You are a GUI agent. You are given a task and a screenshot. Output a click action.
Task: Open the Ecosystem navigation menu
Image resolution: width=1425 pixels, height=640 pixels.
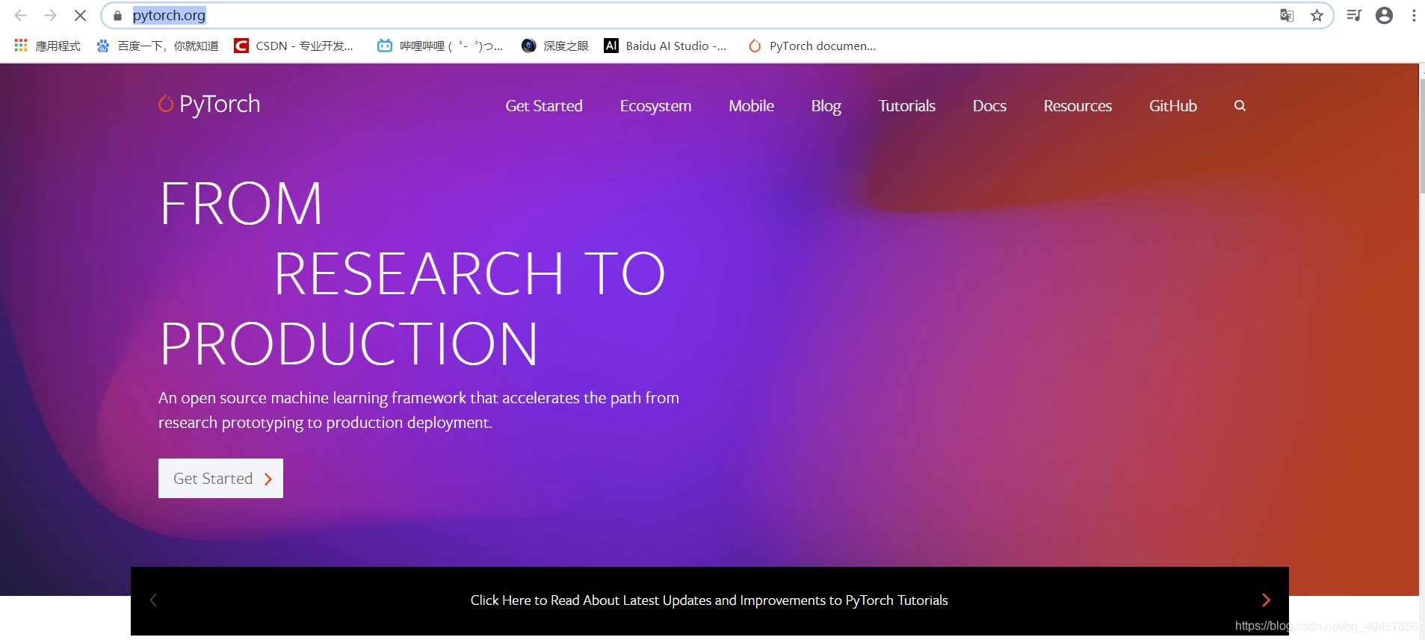click(x=655, y=106)
